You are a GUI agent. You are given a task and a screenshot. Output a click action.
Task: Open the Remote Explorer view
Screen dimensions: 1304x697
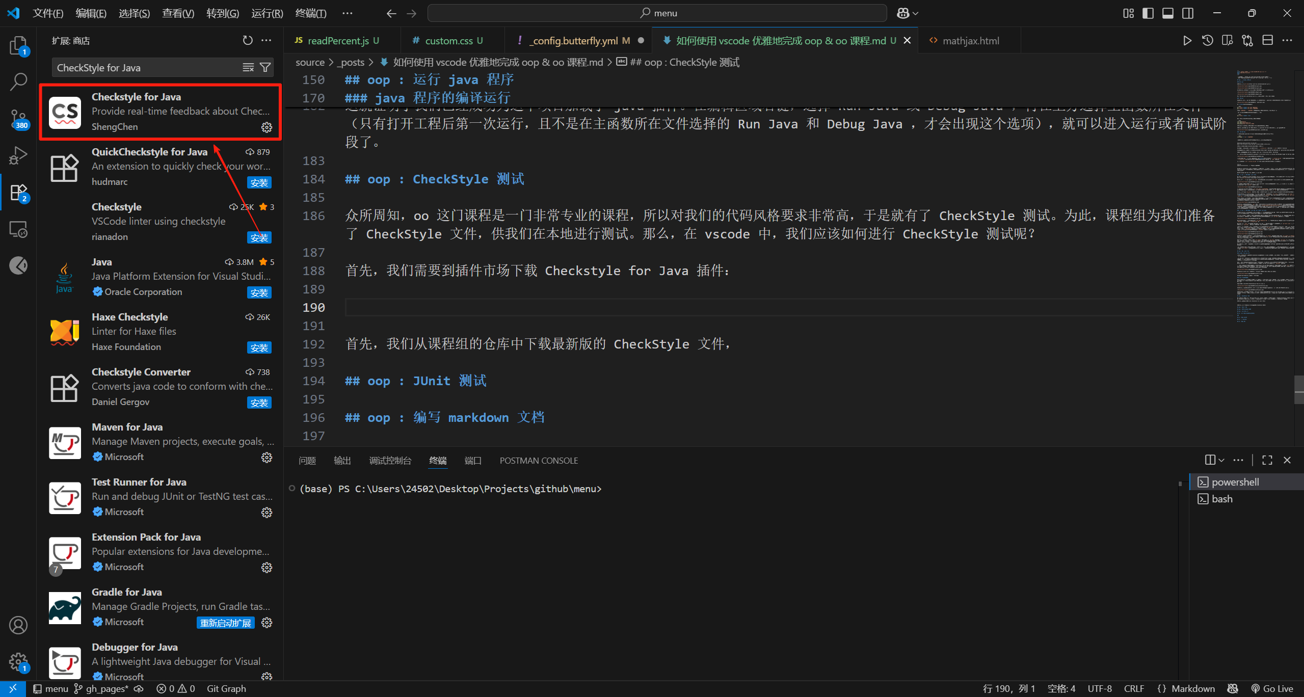pyautogui.click(x=18, y=229)
